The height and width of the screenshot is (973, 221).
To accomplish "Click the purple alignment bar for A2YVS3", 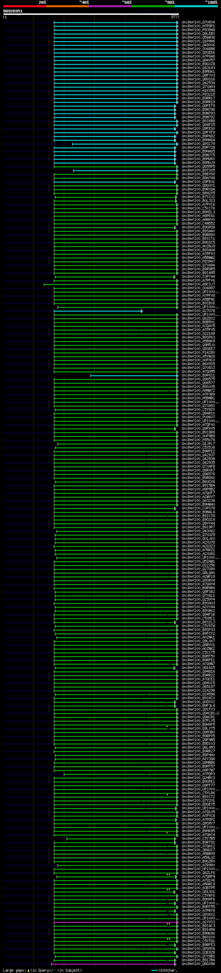I will tap(116, 922).
